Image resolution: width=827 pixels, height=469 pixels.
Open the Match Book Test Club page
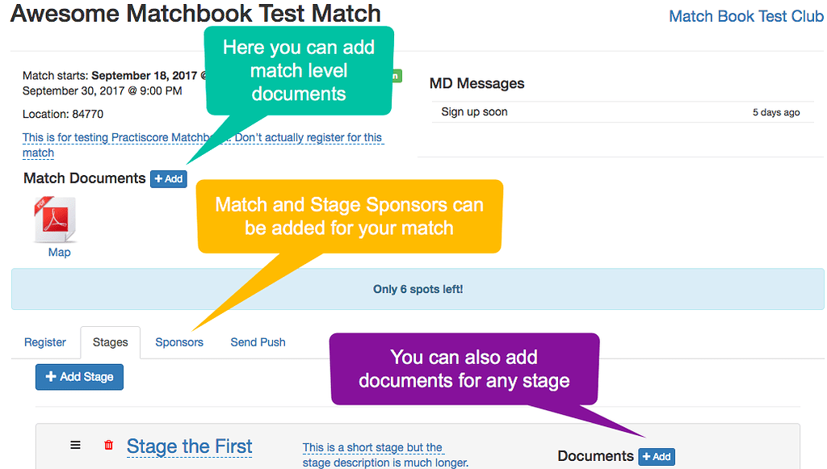(x=745, y=15)
